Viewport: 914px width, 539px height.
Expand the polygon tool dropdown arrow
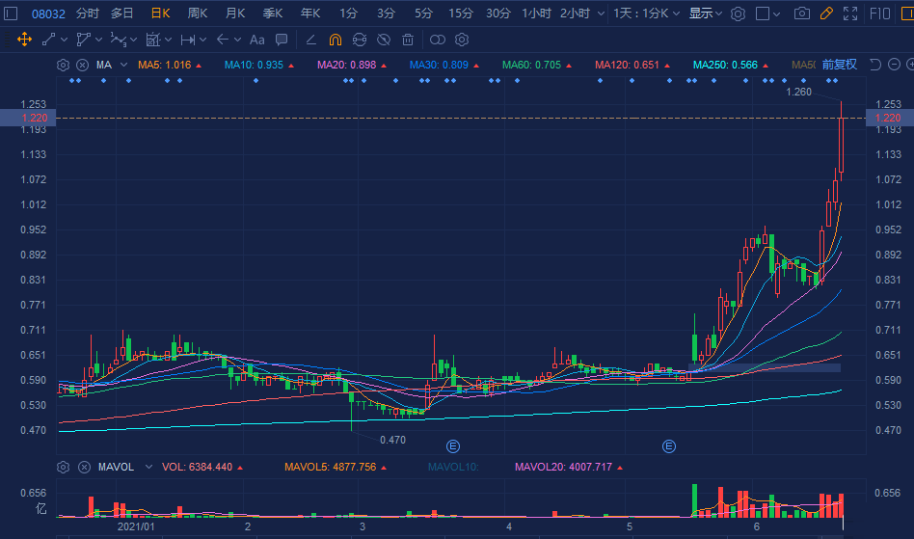[x=99, y=40]
